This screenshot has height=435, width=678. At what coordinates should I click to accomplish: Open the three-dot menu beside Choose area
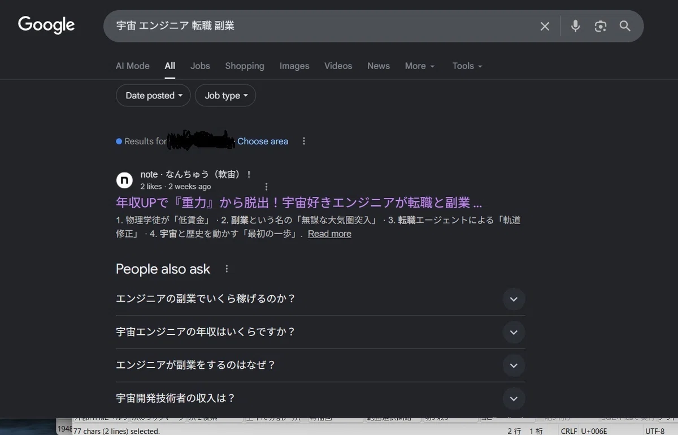coord(304,141)
